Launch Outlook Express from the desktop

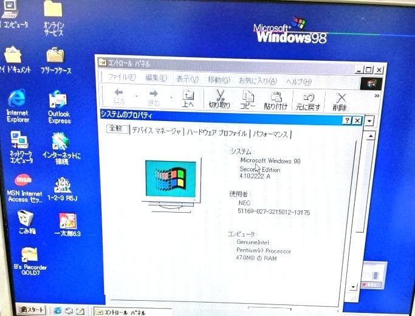click(60, 107)
